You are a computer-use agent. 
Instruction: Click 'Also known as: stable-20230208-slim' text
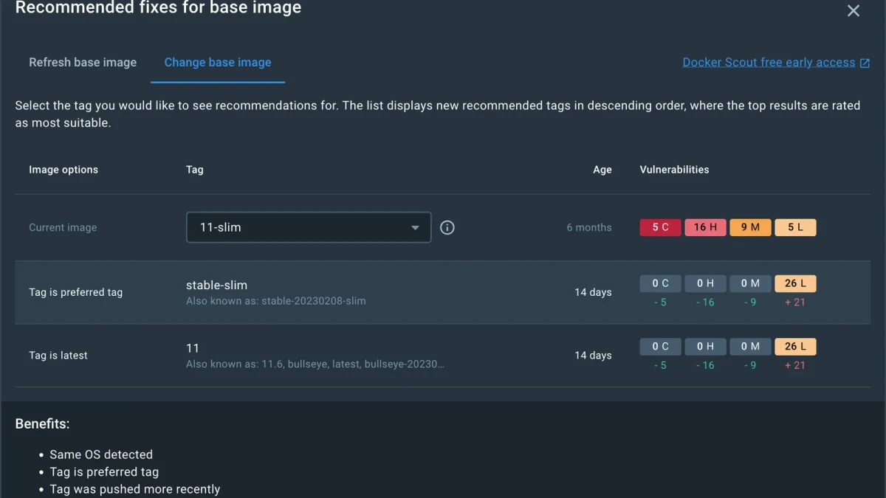(276, 301)
